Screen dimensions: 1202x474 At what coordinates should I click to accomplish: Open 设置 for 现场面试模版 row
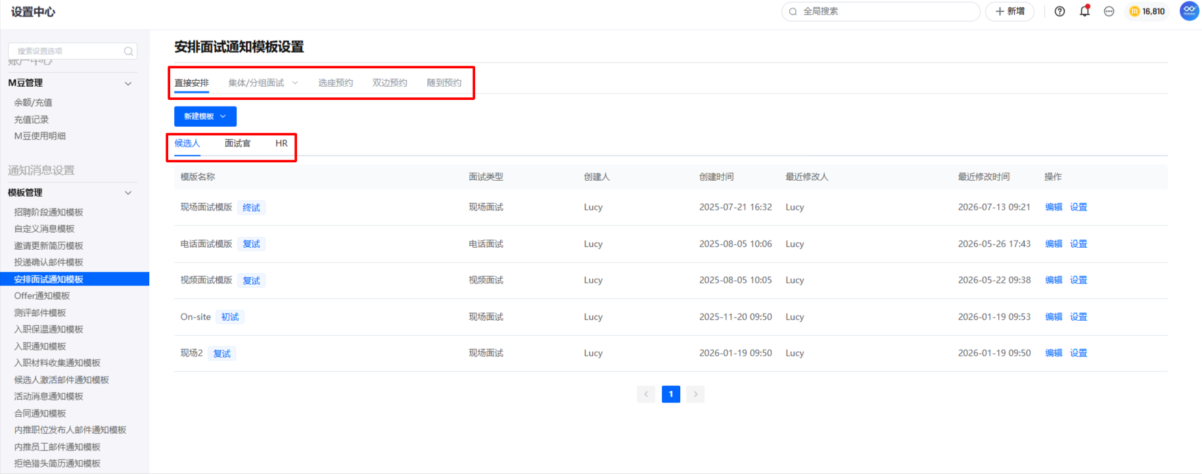(x=1078, y=207)
